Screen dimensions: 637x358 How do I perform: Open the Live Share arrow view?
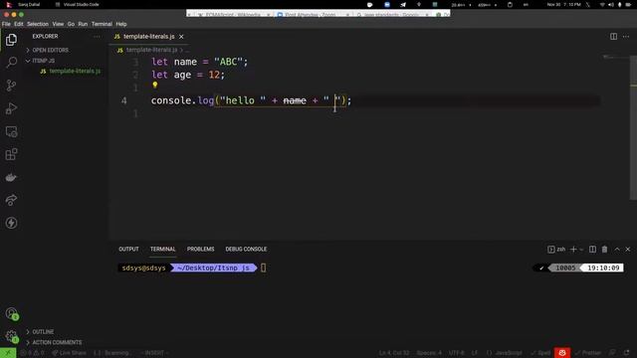click(x=11, y=200)
